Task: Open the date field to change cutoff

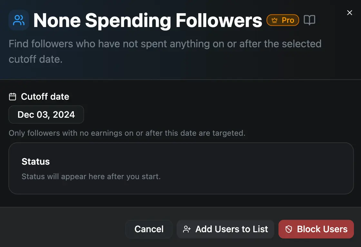Action: 46,114
